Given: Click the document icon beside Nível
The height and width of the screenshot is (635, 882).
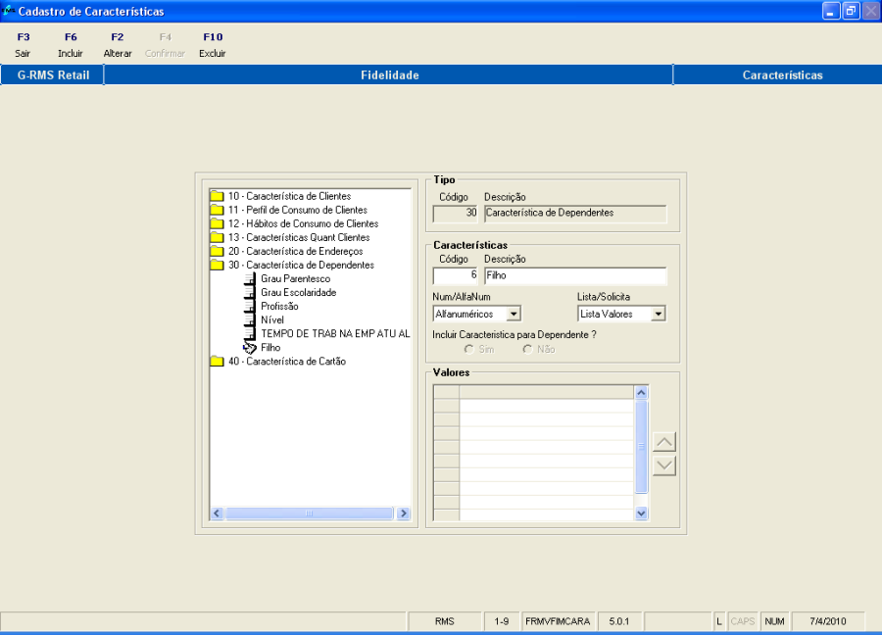Looking at the screenshot, I should point(249,320).
